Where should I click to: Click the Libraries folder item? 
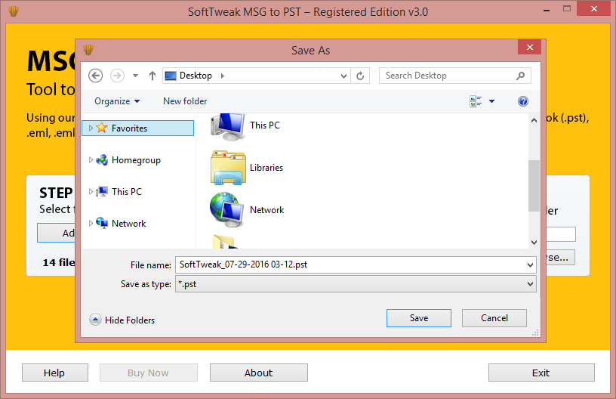click(x=247, y=168)
